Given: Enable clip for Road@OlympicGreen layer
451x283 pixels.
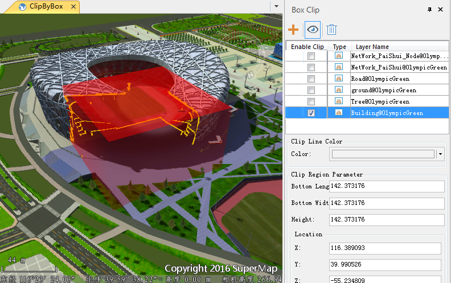Looking at the screenshot, I should (x=311, y=79).
